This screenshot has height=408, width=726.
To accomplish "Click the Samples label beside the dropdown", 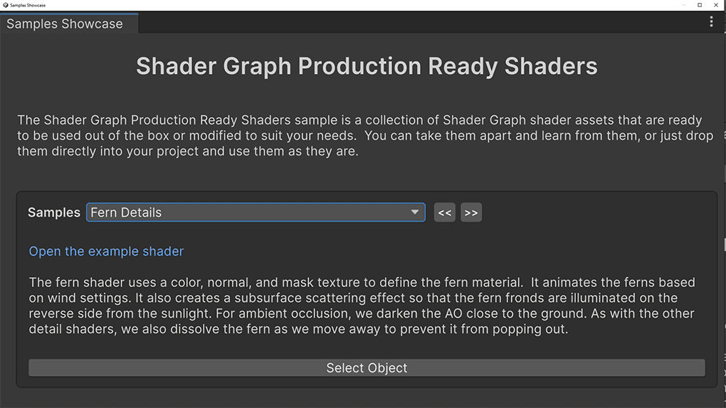I will pyautogui.click(x=54, y=213).
